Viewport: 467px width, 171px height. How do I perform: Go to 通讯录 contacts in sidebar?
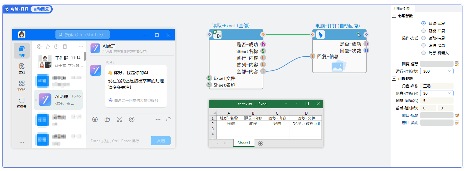coord(22,103)
